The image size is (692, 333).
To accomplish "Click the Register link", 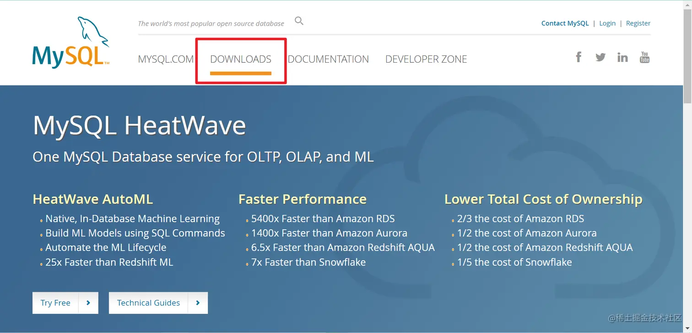I will pyautogui.click(x=638, y=23).
